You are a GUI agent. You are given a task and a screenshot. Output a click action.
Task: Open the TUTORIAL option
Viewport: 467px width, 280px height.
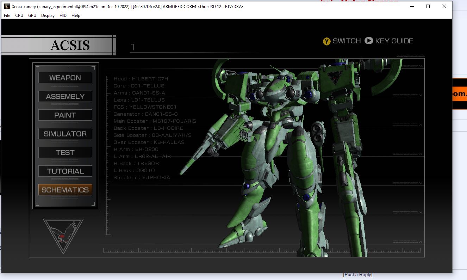pos(65,171)
